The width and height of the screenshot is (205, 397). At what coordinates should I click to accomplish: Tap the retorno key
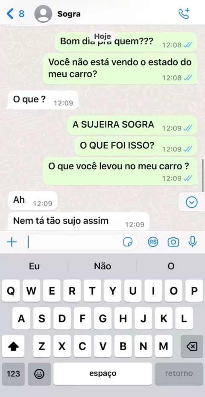pos(179,374)
